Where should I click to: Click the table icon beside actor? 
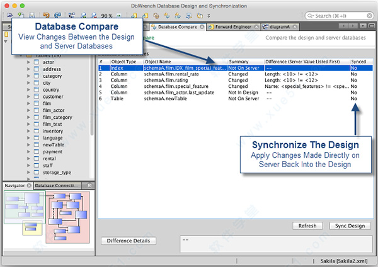[x=37, y=62]
